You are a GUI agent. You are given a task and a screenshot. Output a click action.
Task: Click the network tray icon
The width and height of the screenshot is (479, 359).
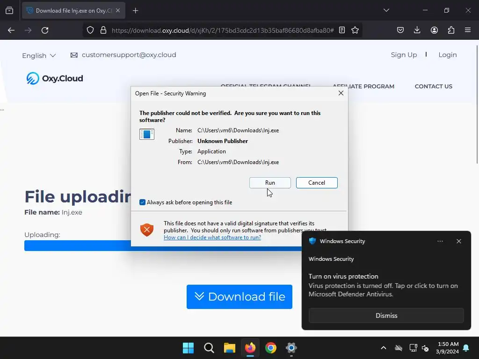[x=413, y=348]
